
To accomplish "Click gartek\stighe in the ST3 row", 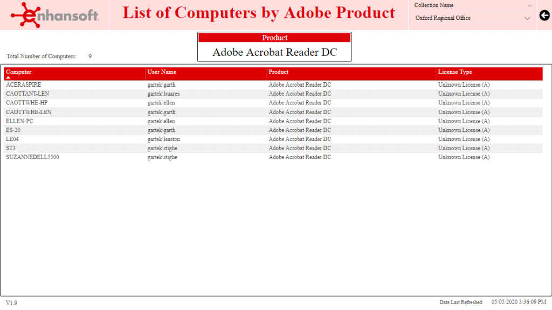I will pos(162,149).
